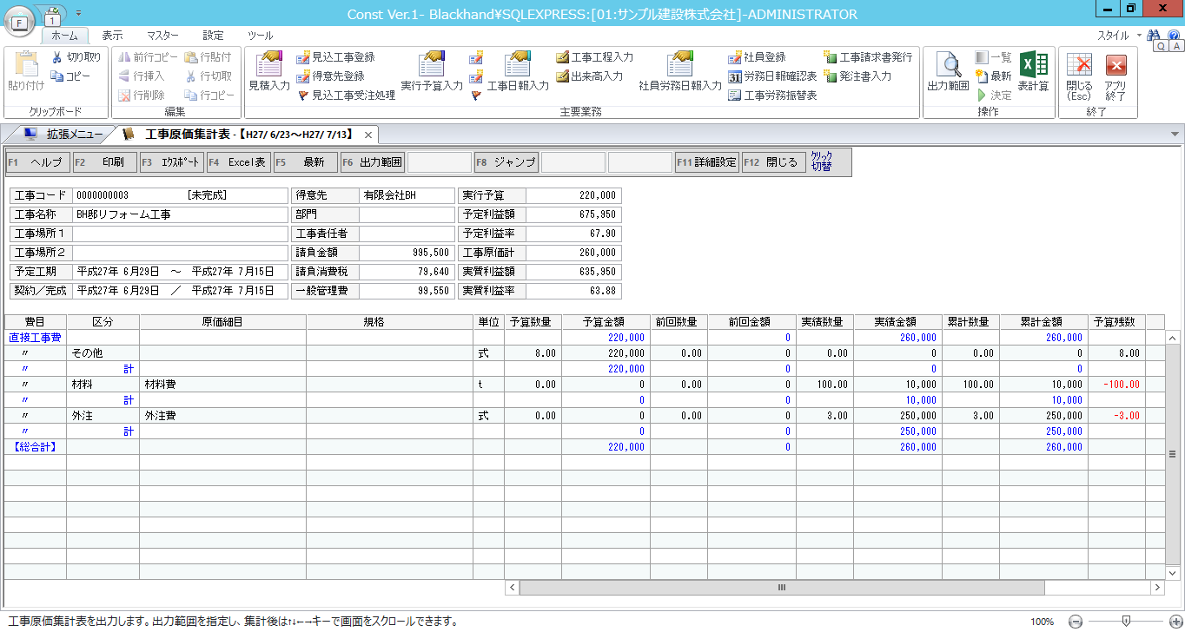Click クリック切替 toggle next to F12
This screenshot has width=1185, height=632.
(x=821, y=162)
